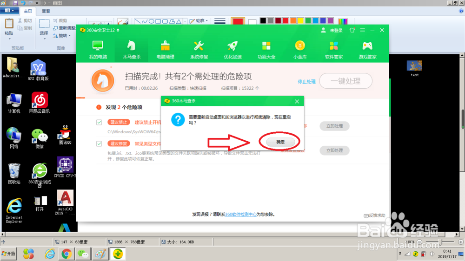Click 立即处理 for the 建议修复 item

334,150
